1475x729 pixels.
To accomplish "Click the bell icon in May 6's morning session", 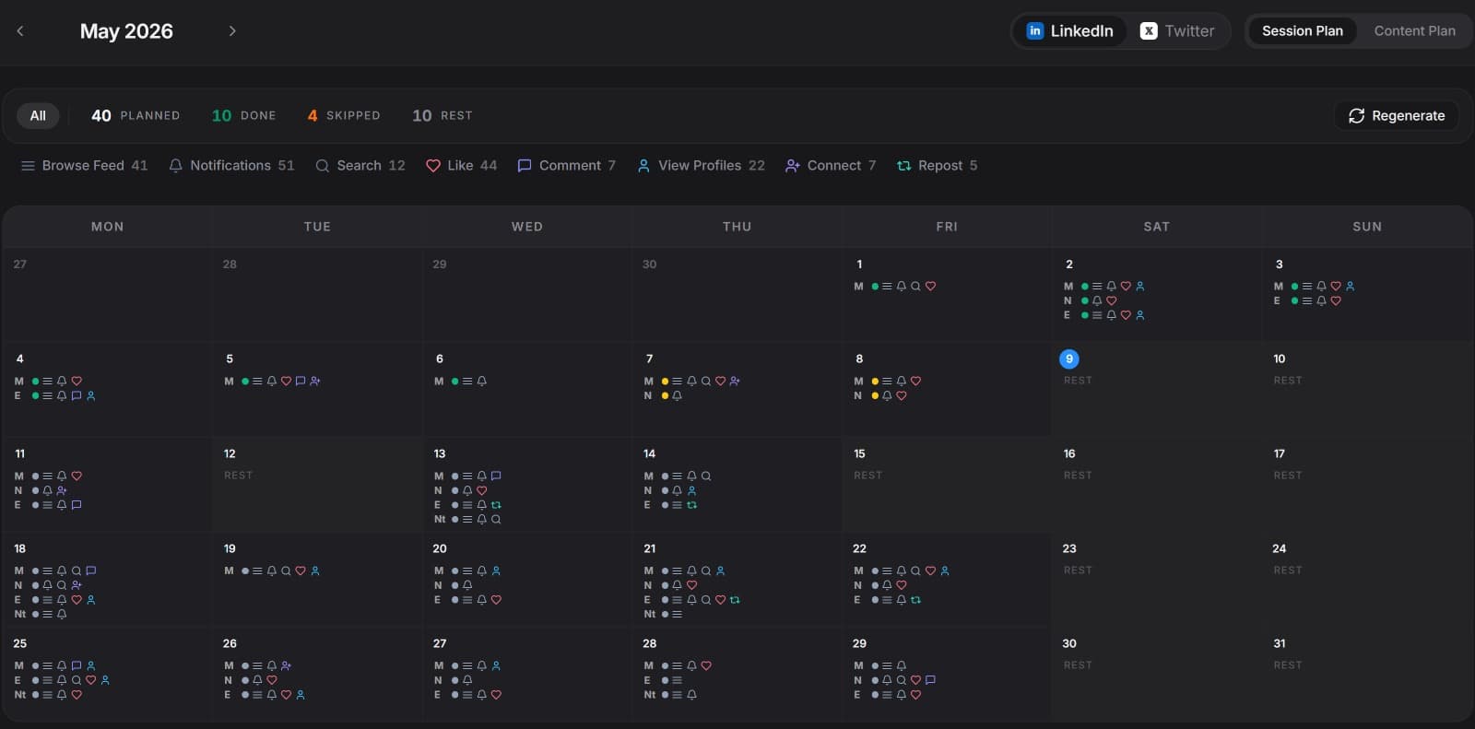I will (x=481, y=382).
